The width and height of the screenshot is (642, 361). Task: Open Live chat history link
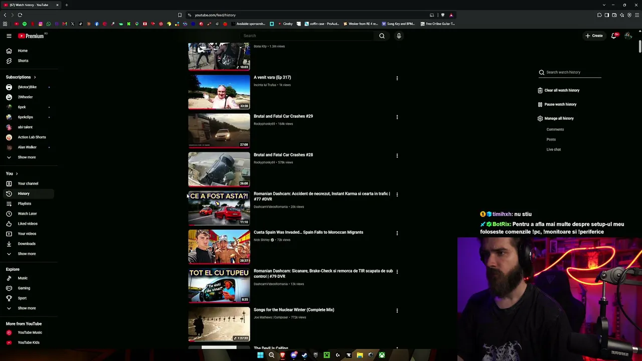point(554,149)
